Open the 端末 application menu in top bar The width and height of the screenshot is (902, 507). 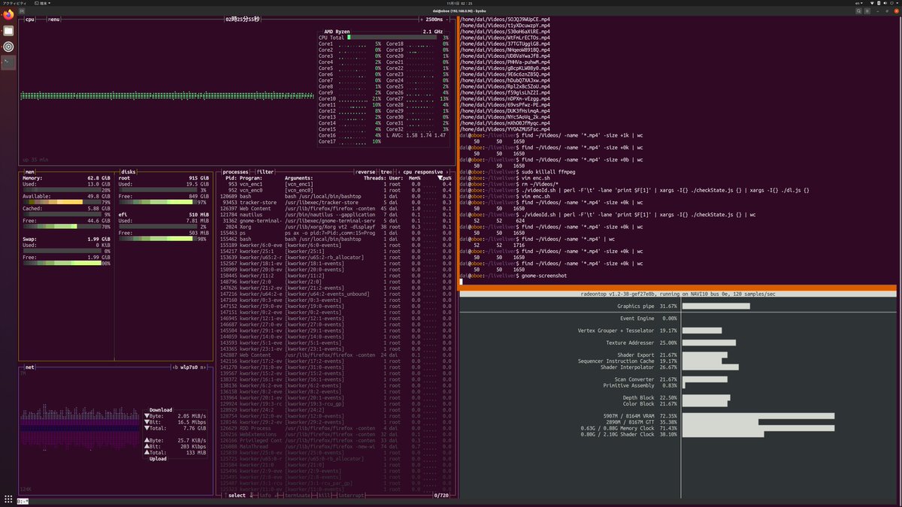point(42,3)
